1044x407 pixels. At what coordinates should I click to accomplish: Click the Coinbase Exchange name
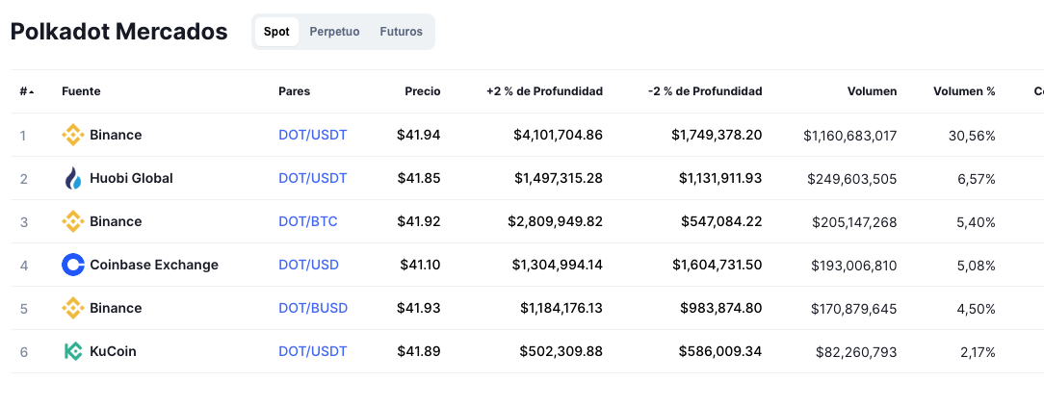click(x=154, y=265)
